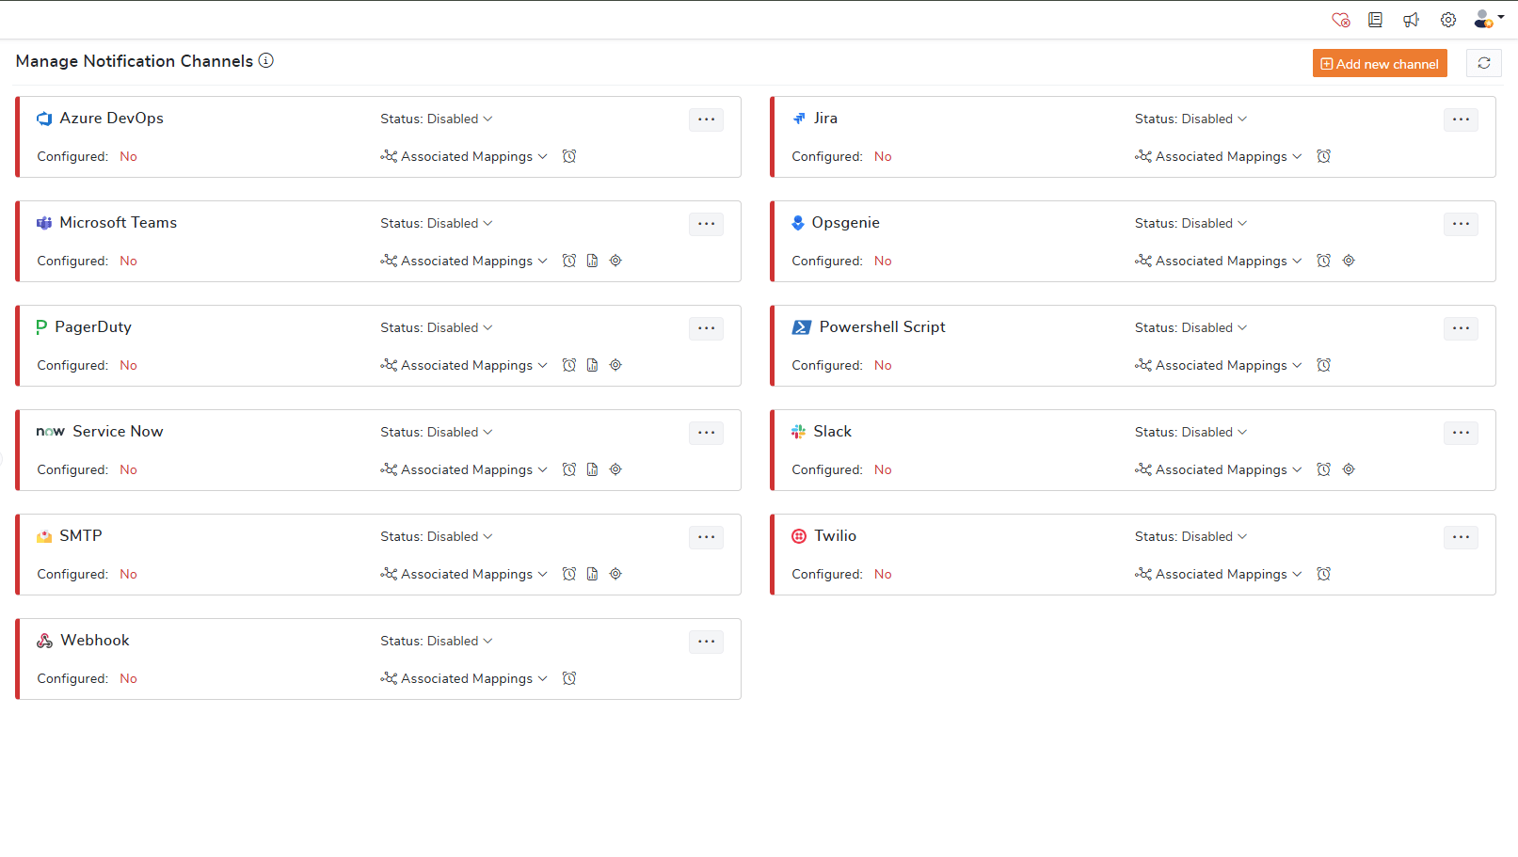Click the refresh channels button

pyautogui.click(x=1484, y=63)
